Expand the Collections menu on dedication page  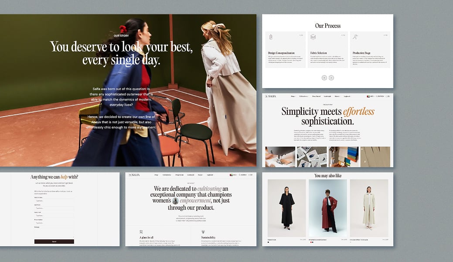click(167, 175)
